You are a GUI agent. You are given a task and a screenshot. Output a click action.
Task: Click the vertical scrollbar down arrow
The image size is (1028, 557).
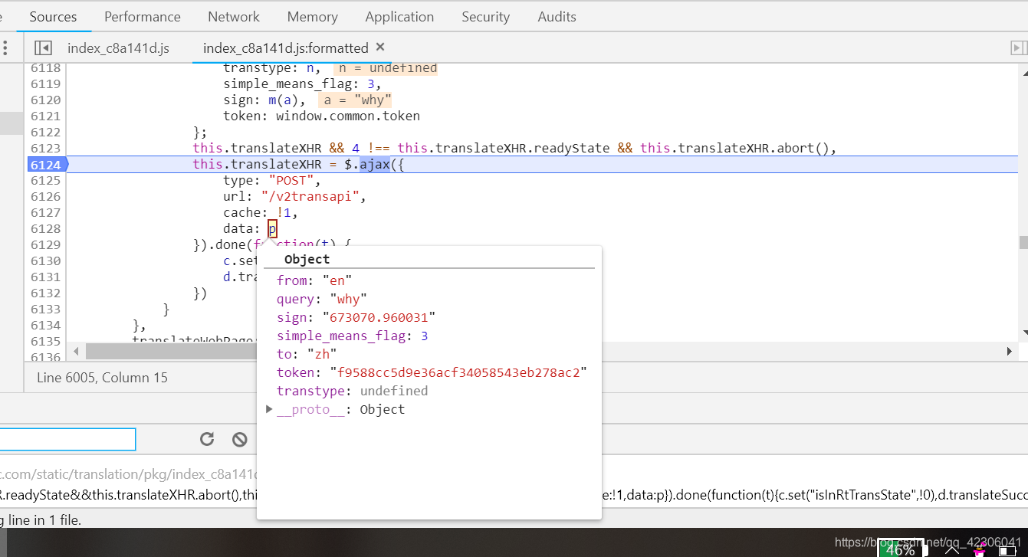(x=1023, y=333)
